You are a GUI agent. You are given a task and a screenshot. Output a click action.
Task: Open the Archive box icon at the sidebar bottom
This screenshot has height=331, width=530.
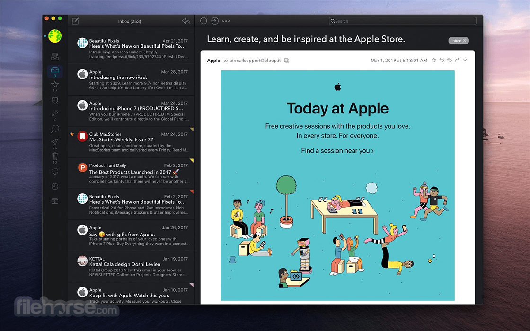[x=55, y=201]
